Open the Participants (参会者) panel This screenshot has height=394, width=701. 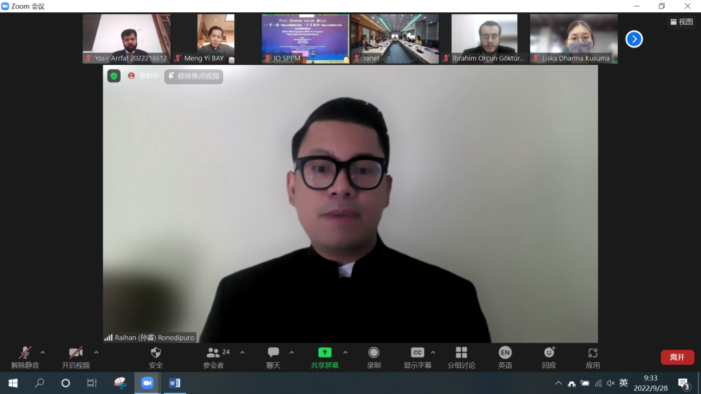pyautogui.click(x=214, y=352)
